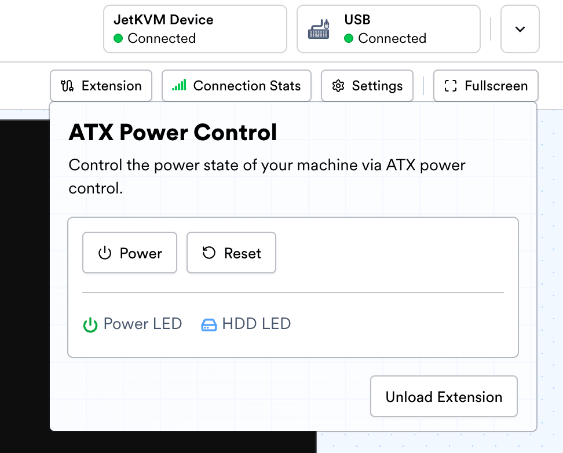Click the HDD LED text label
The image size is (563, 453).
[x=256, y=324]
